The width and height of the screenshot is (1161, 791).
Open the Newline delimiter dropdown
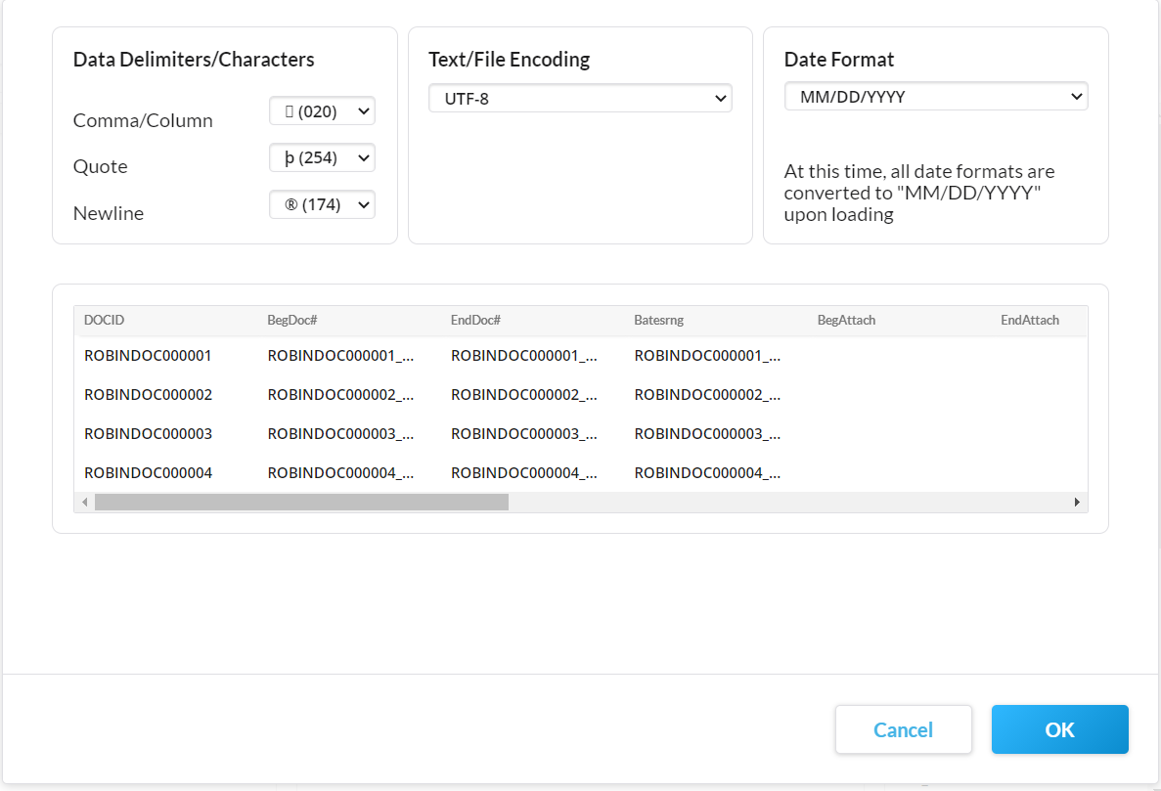(322, 204)
